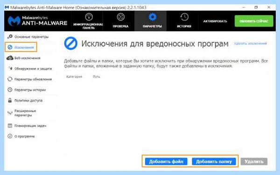The height and width of the screenshot is (175, 280).
Task: Click the sliders icon beside Расширенные параметры
Action: click(10, 113)
